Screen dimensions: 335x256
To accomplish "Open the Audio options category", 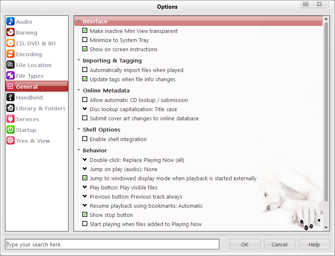I will point(24,22).
